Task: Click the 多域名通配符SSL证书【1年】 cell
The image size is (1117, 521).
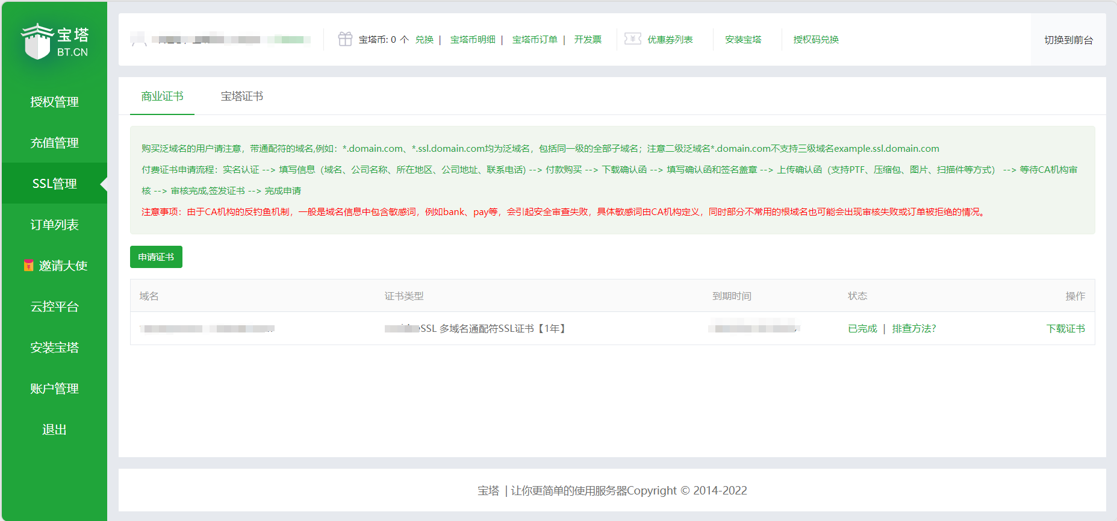Action: pos(476,329)
